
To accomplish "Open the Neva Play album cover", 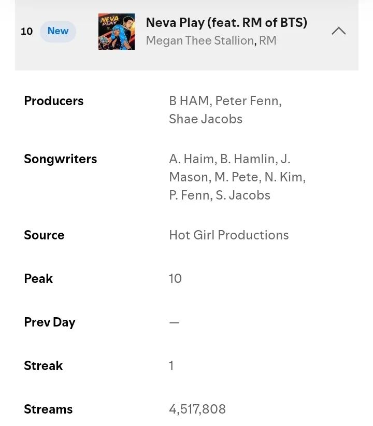I will pyautogui.click(x=117, y=32).
